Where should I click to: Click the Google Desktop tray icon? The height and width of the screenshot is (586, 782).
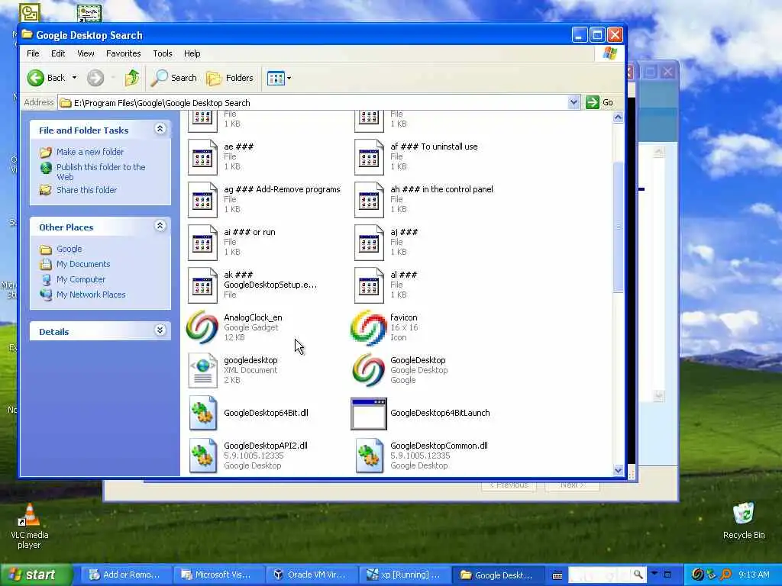698,575
